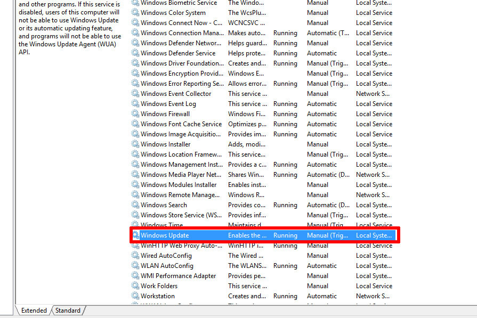Click the Network S... logon of Workstation

(x=373, y=296)
